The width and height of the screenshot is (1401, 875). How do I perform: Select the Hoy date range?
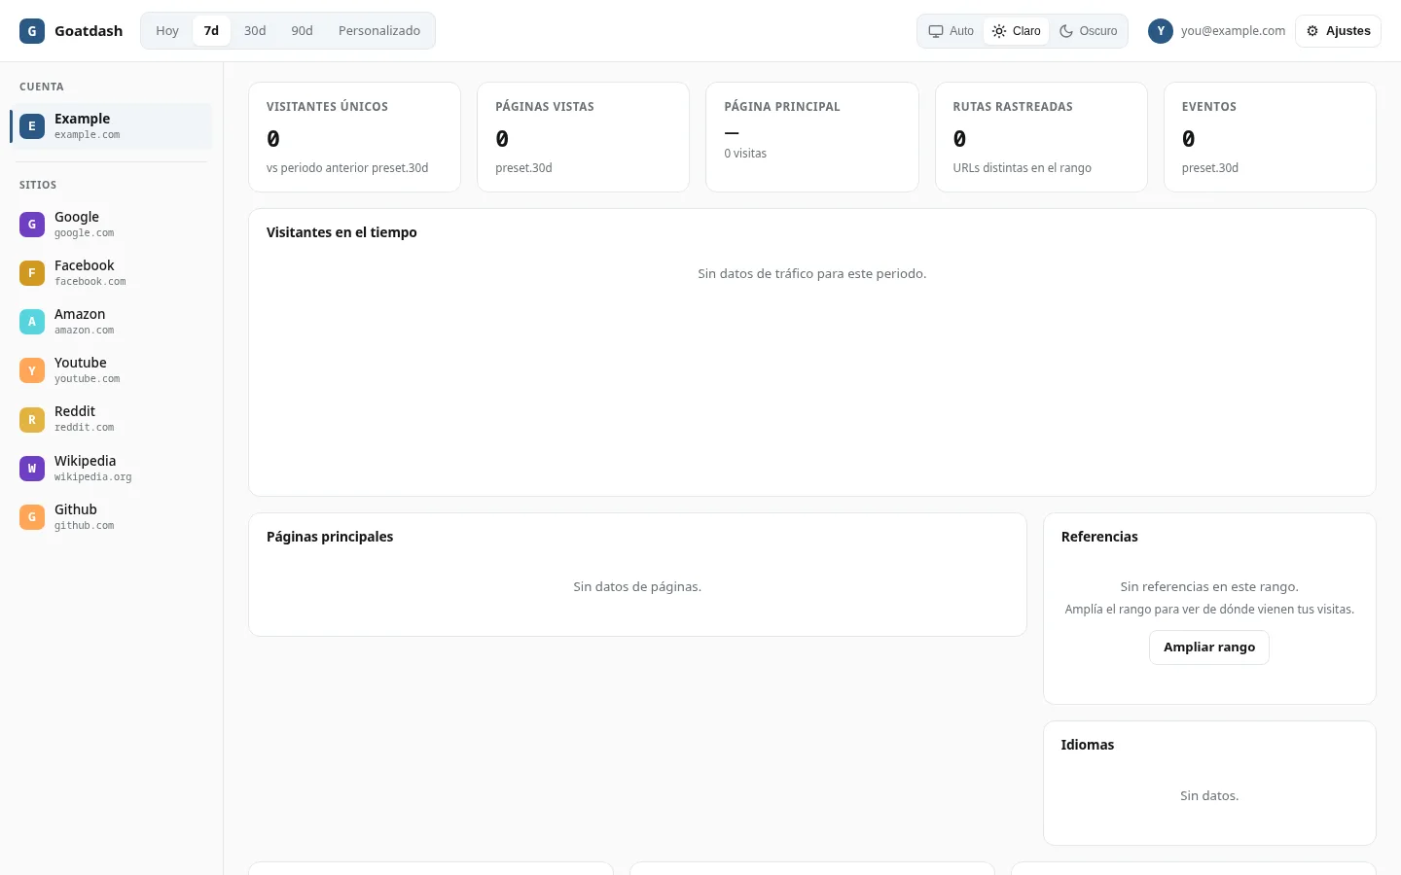[167, 31]
